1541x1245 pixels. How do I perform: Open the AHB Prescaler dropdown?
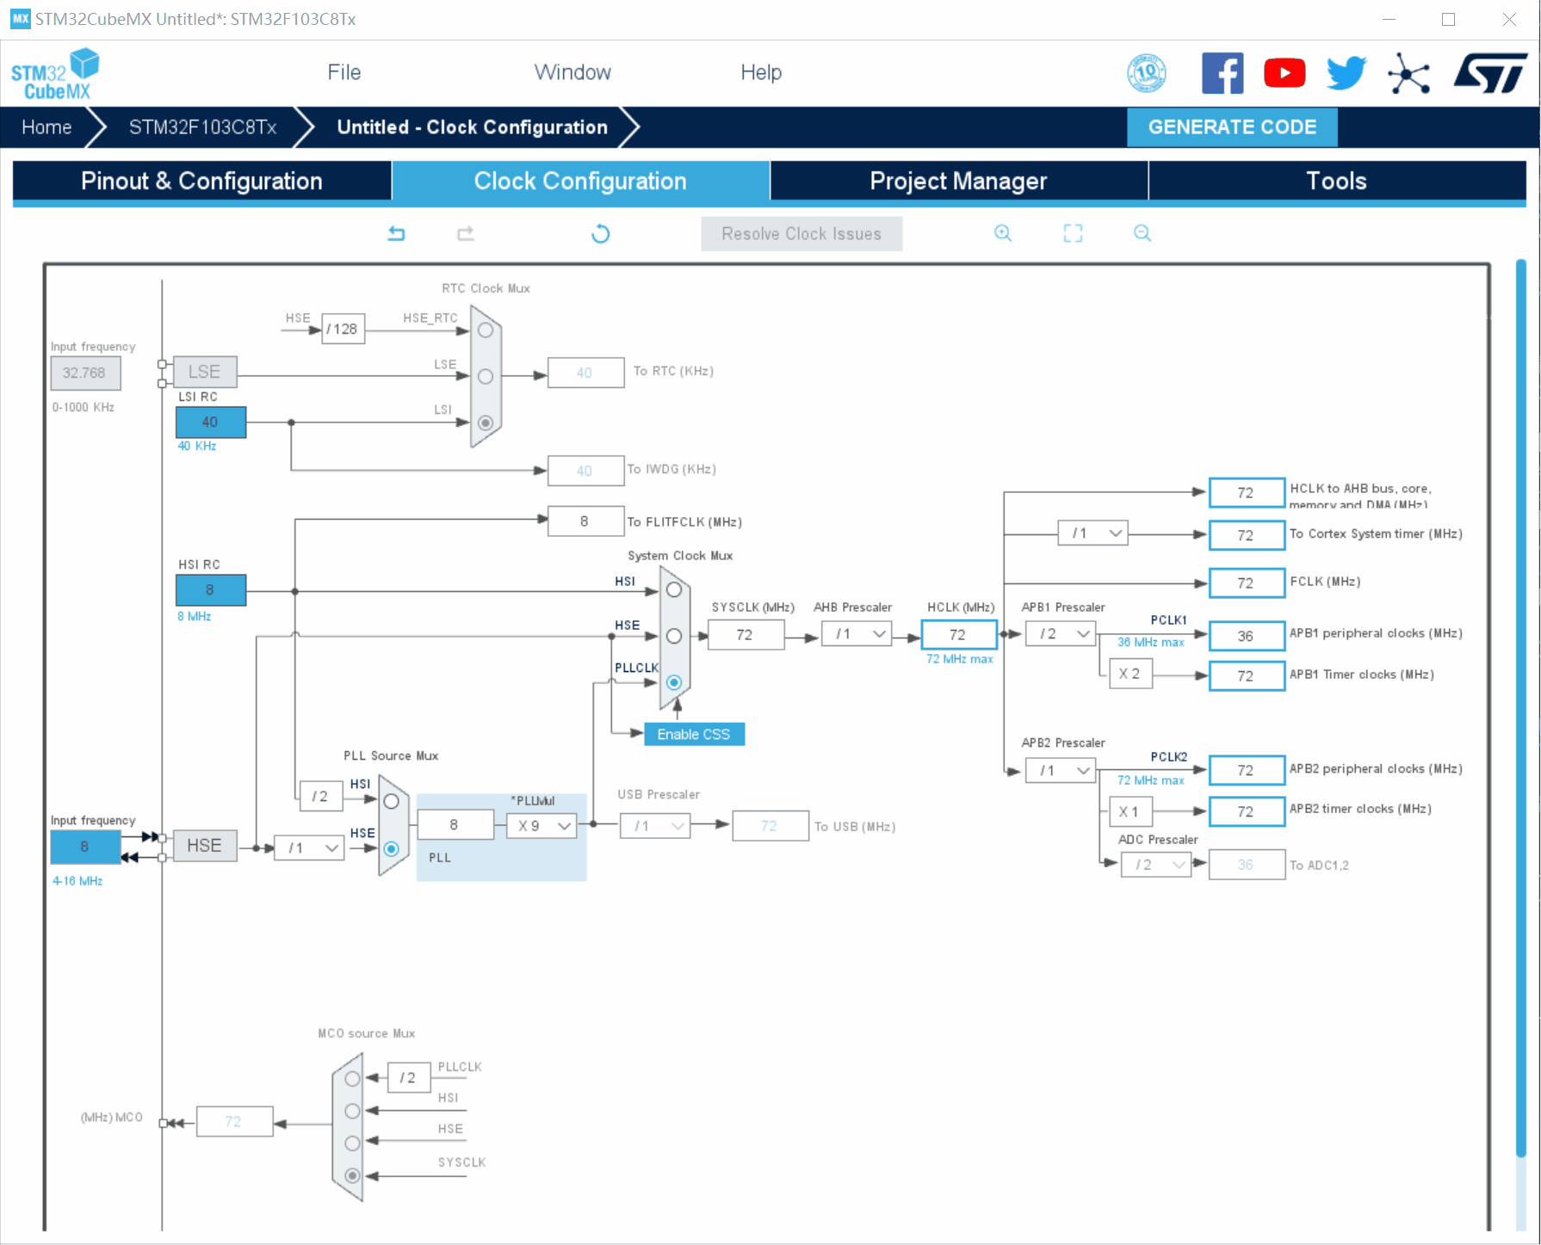coord(857,634)
